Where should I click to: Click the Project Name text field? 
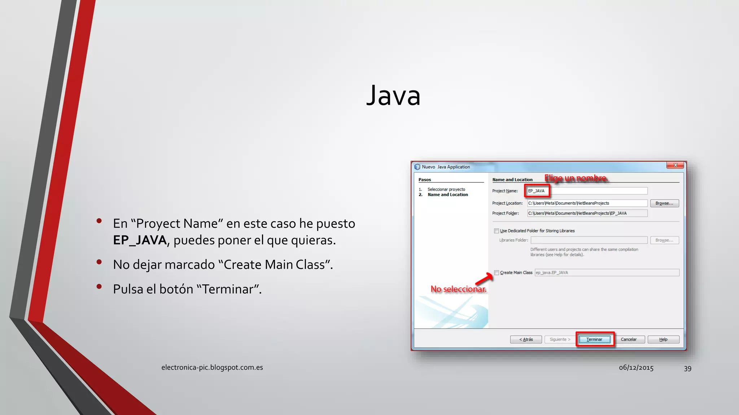[x=587, y=191]
